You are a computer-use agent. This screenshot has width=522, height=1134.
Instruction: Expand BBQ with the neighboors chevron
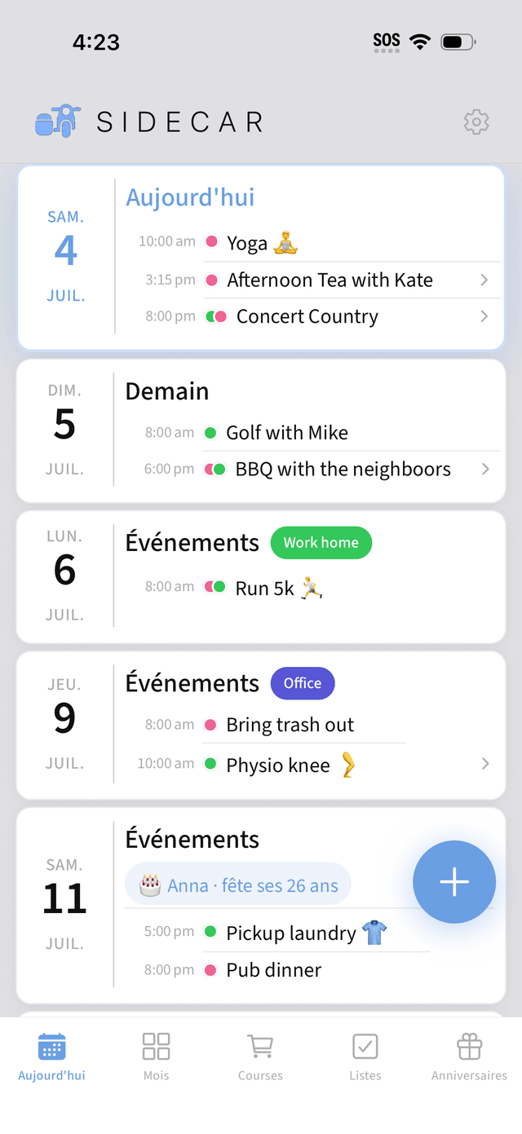485,469
